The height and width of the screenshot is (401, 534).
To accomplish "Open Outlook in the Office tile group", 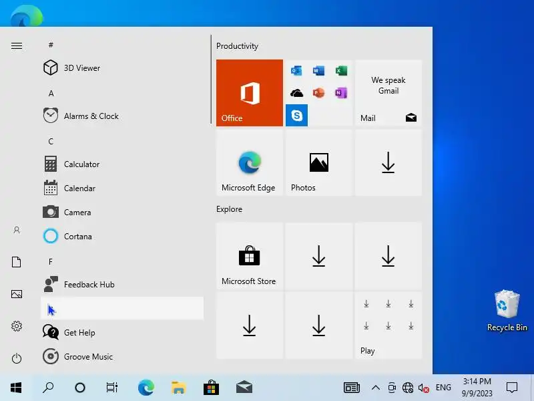I will tap(296, 71).
